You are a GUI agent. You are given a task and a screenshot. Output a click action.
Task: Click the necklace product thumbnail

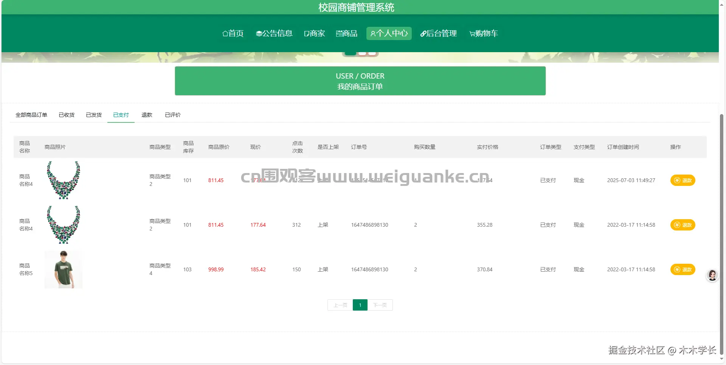click(63, 180)
